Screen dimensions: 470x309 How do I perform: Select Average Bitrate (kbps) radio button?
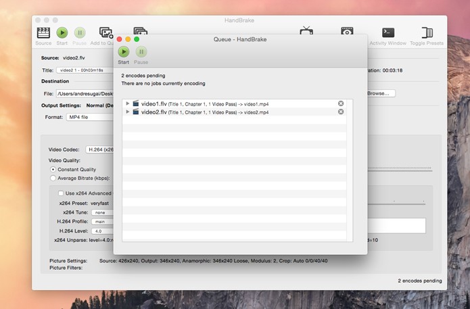point(53,178)
